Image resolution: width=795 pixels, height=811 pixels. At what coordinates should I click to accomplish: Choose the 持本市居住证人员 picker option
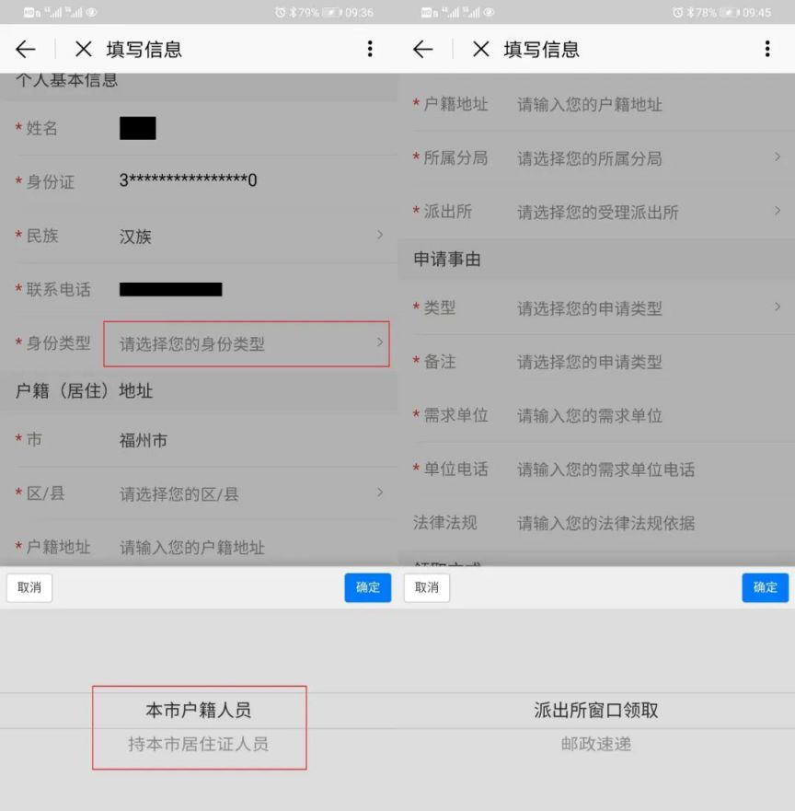[x=198, y=744]
